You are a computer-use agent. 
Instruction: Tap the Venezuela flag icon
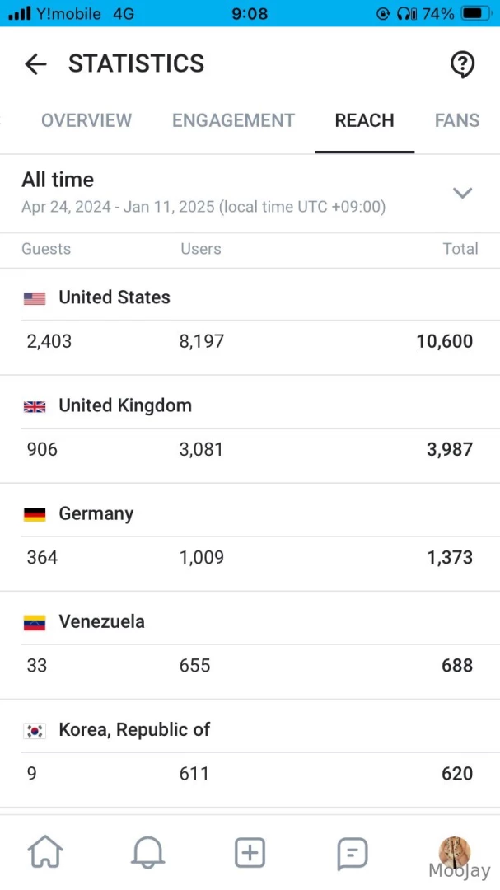click(x=35, y=622)
